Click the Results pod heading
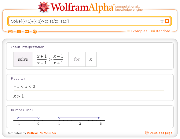The image size is (180, 139). tap(18, 78)
